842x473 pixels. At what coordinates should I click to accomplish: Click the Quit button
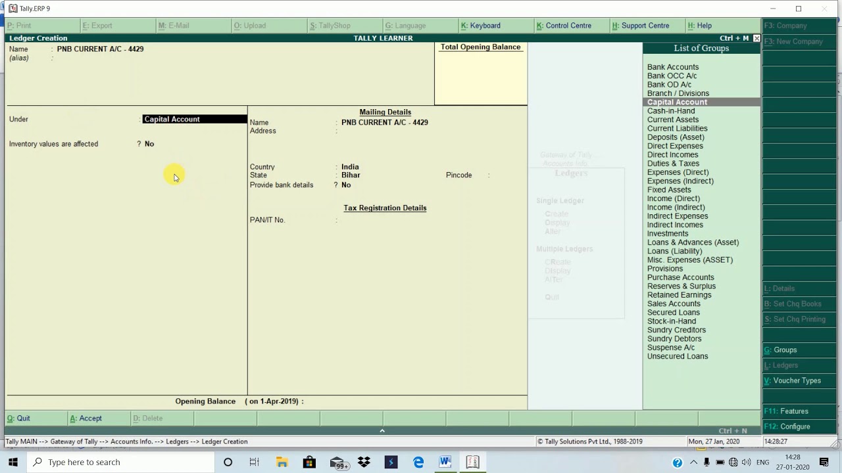click(19, 418)
